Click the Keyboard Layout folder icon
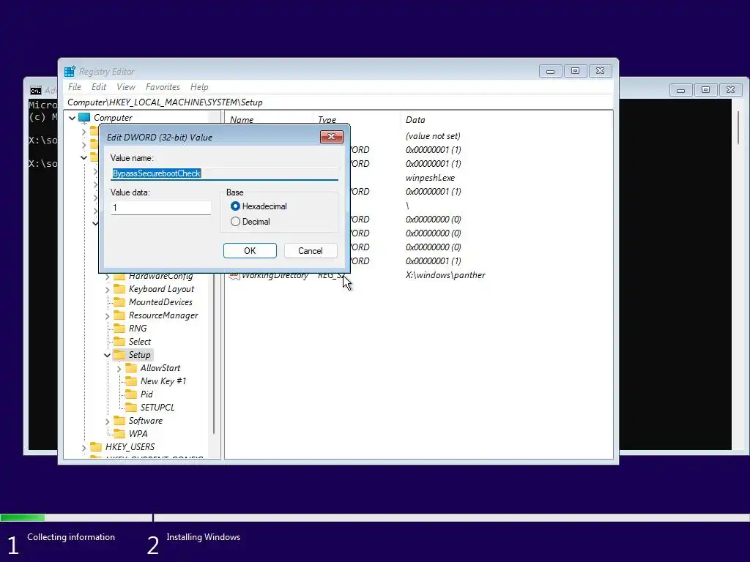 tap(119, 289)
